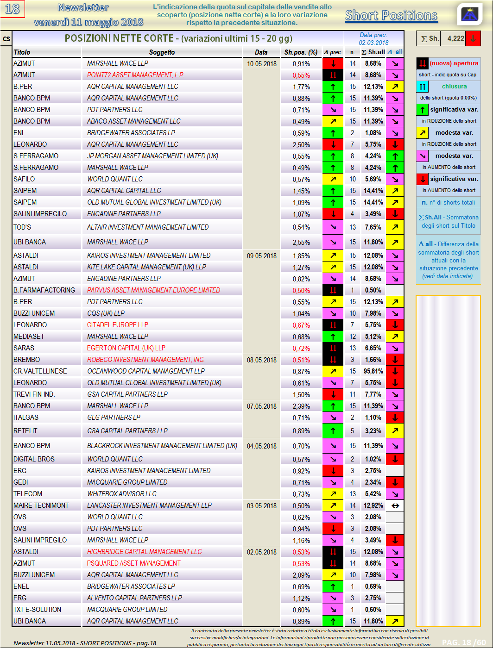Click the '4,222' total value

tap(455, 38)
